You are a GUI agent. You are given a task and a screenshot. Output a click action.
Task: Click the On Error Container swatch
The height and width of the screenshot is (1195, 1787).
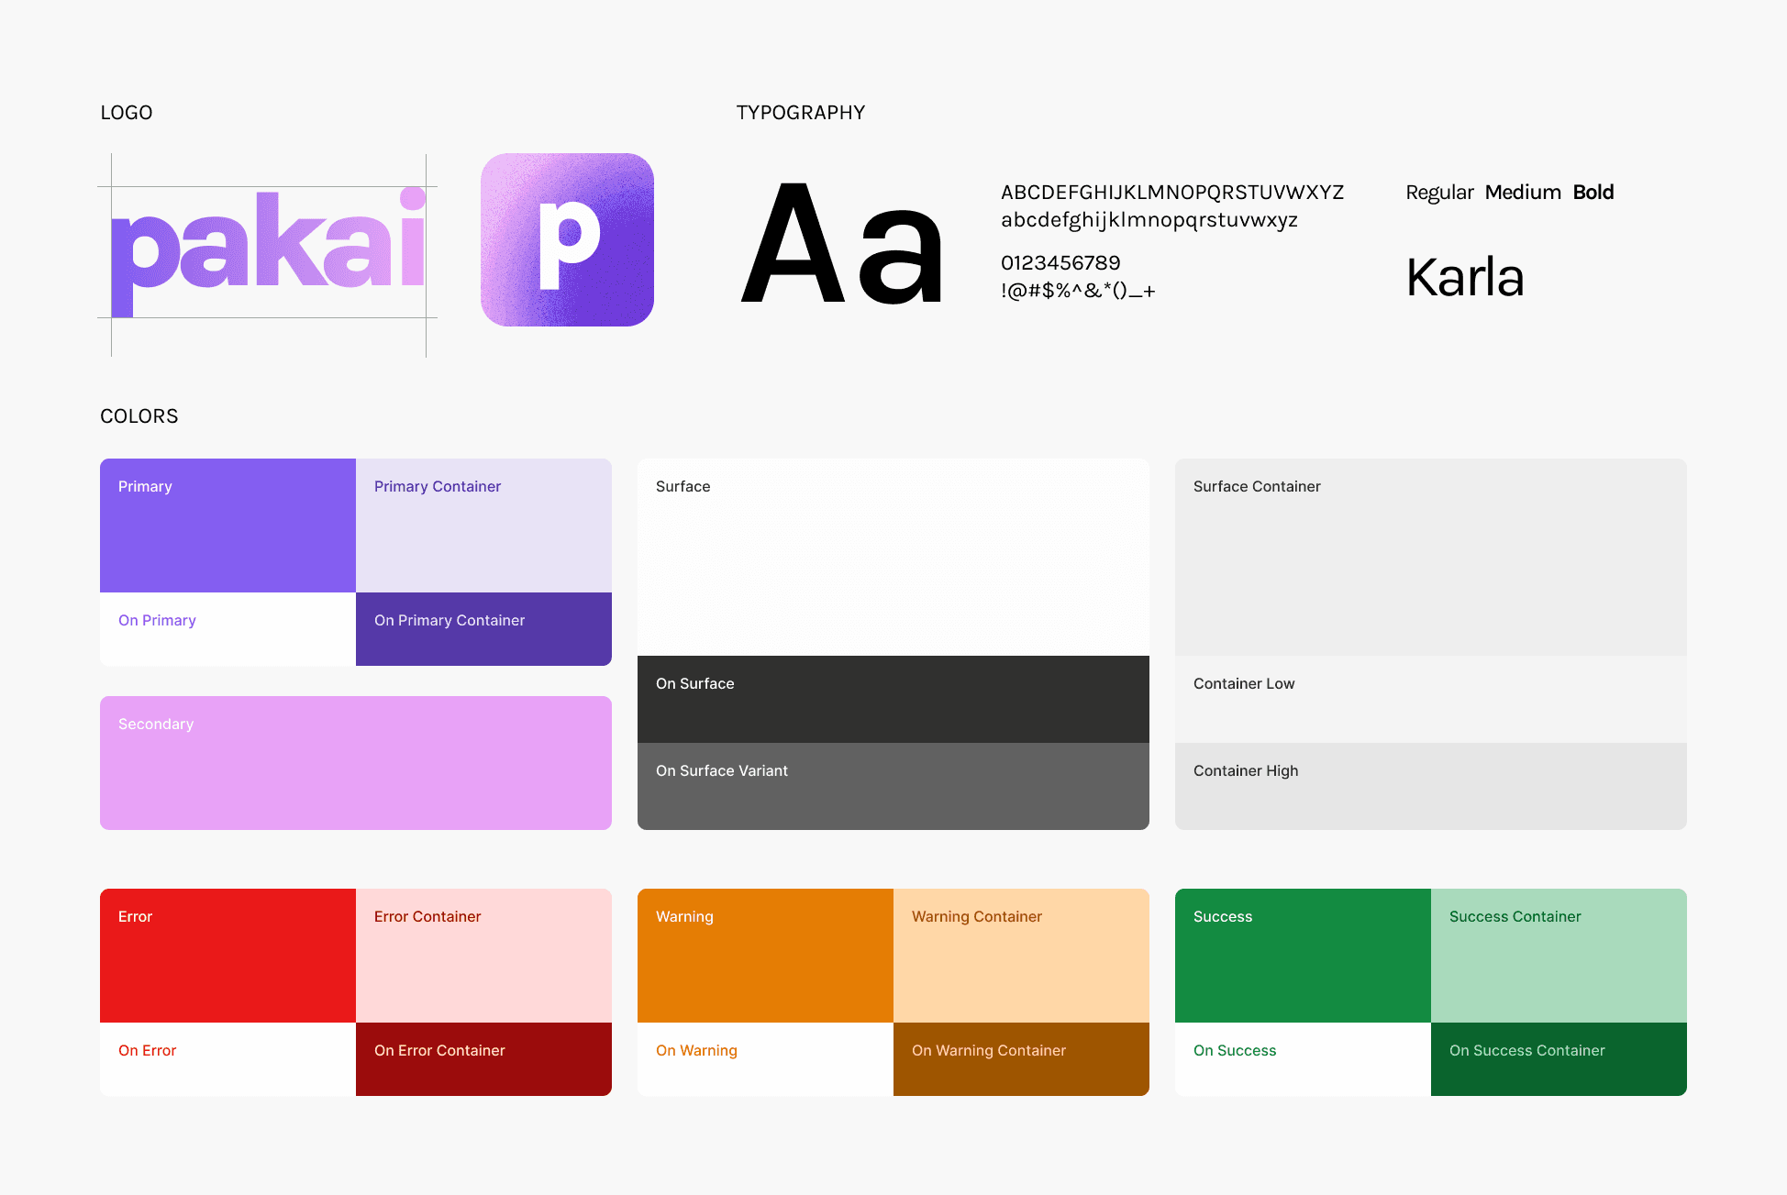tap(483, 1059)
